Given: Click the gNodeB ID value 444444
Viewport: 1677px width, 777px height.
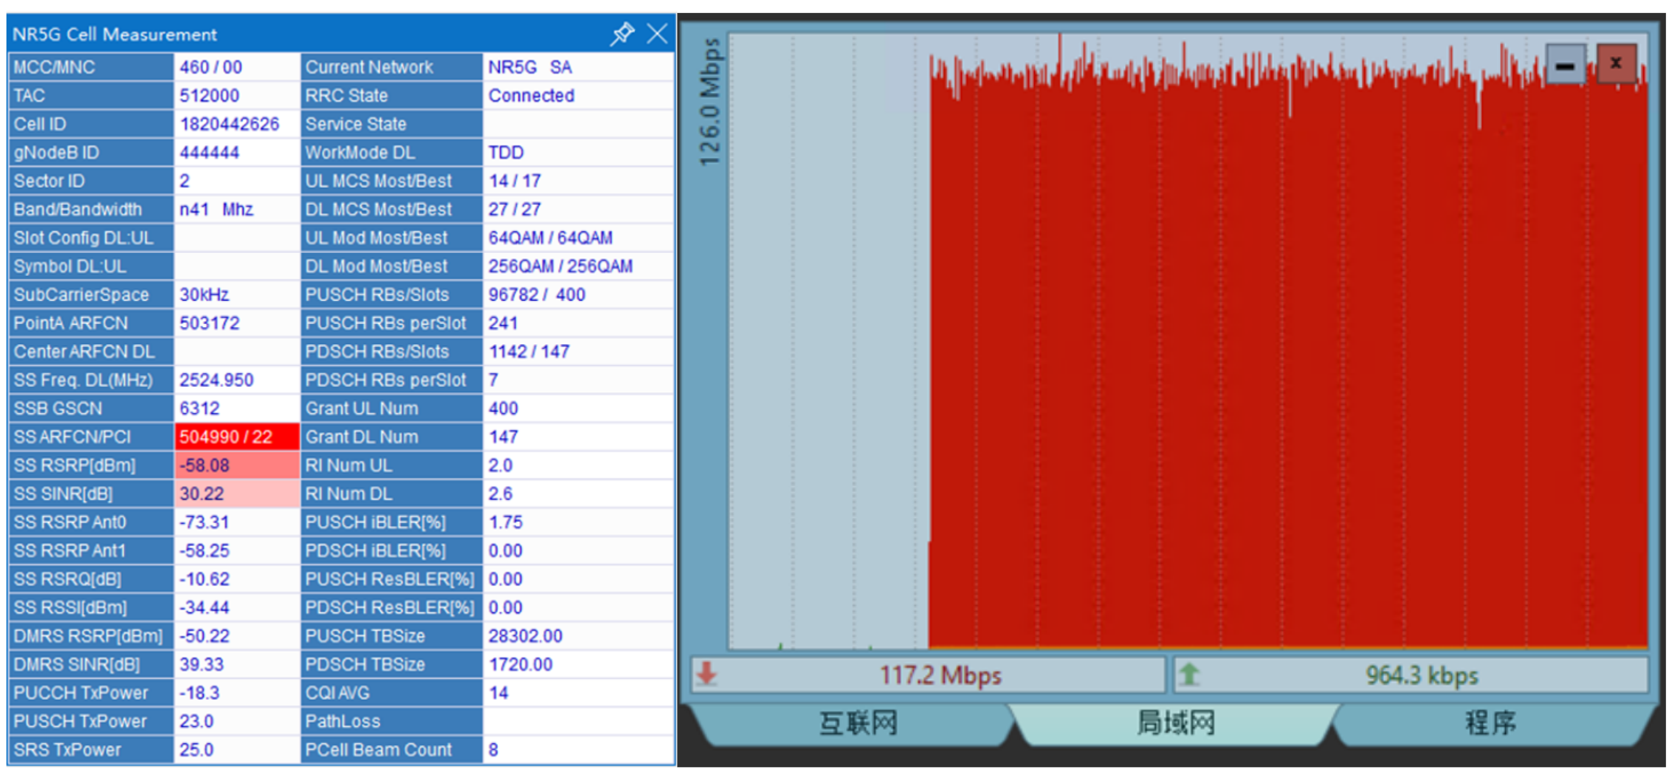Looking at the screenshot, I should click(x=209, y=152).
